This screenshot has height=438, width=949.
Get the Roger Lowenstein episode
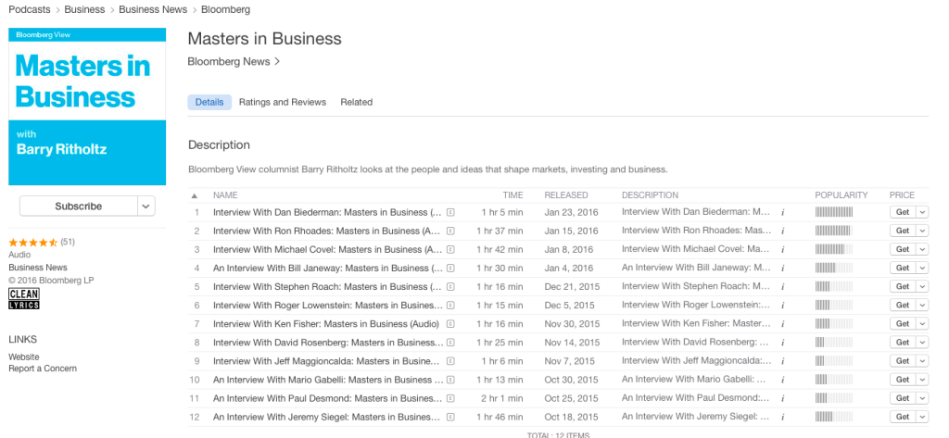(x=903, y=306)
